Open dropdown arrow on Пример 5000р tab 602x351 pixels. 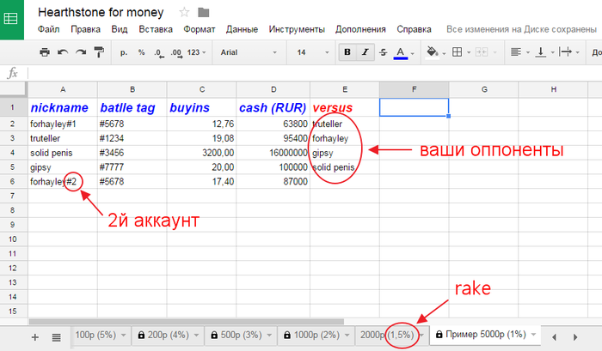click(533, 335)
